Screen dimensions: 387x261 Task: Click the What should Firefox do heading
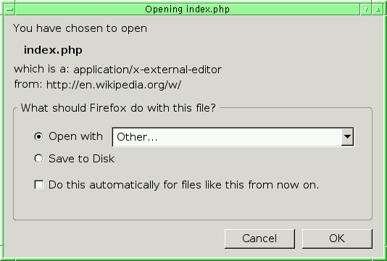click(118, 108)
